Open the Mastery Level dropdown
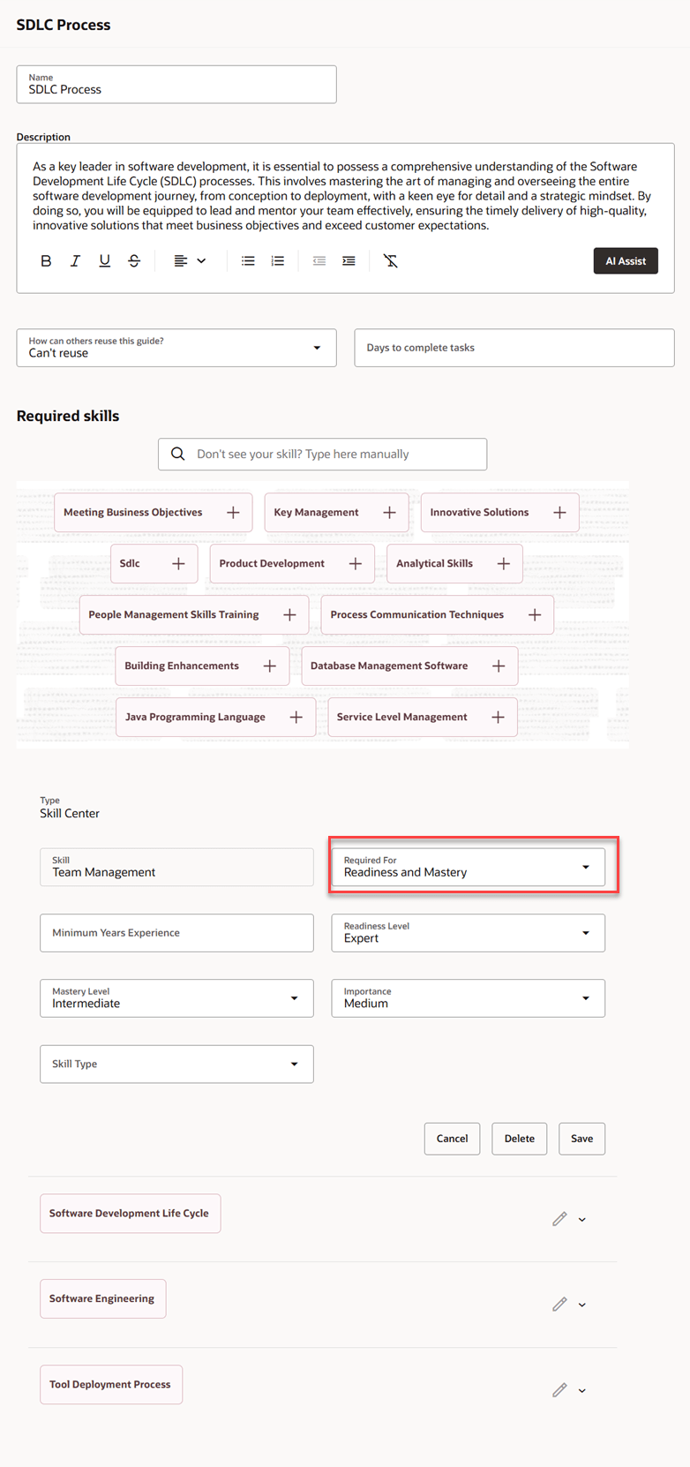 [x=176, y=998]
